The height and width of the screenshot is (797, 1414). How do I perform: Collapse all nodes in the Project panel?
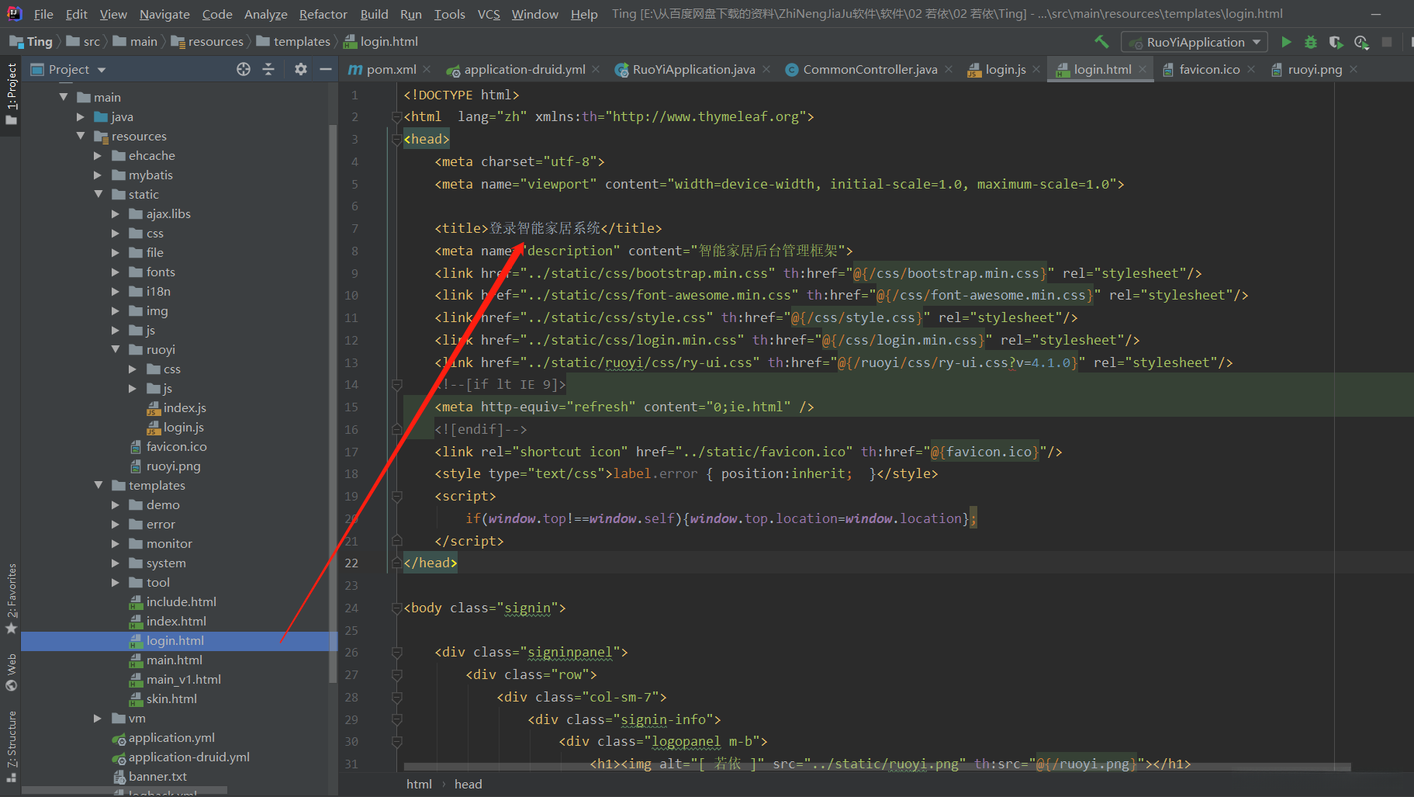(268, 69)
